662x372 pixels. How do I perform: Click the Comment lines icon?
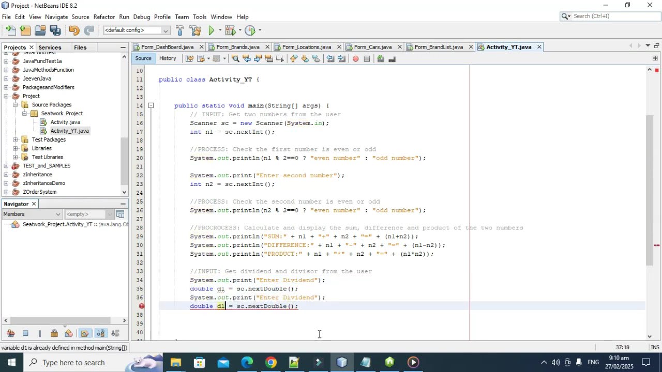click(381, 58)
